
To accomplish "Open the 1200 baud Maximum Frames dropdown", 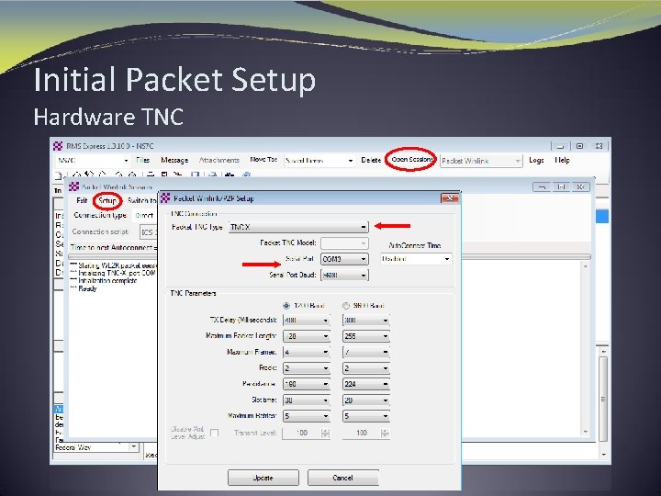I will (325, 352).
